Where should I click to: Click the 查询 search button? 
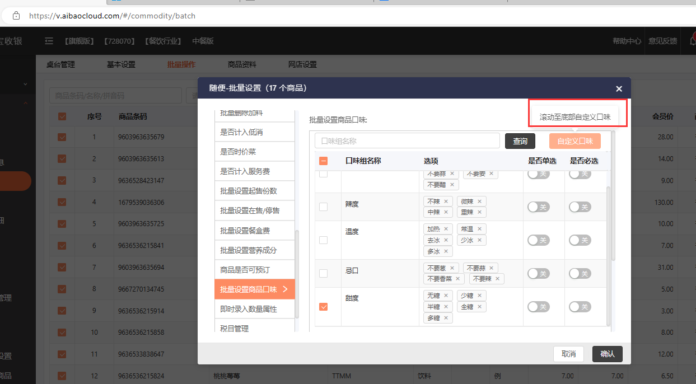click(520, 141)
